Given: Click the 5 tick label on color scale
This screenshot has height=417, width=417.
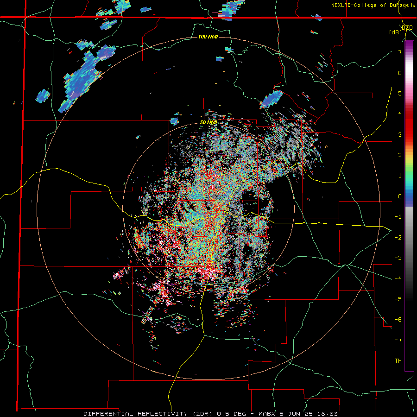Looking at the screenshot, I should [x=400, y=93].
